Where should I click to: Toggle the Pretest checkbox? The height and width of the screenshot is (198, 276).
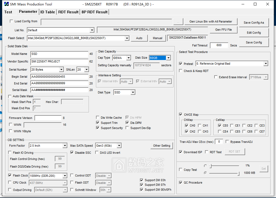tap(181, 64)
